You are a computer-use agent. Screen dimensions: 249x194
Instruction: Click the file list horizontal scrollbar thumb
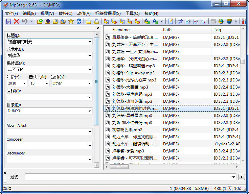pos(119,167)
